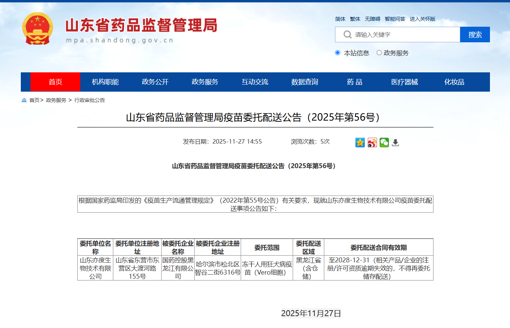Screen dimensions: 510x328
Task: Open the 进入关怀版 link
Action: click(422, 19)
